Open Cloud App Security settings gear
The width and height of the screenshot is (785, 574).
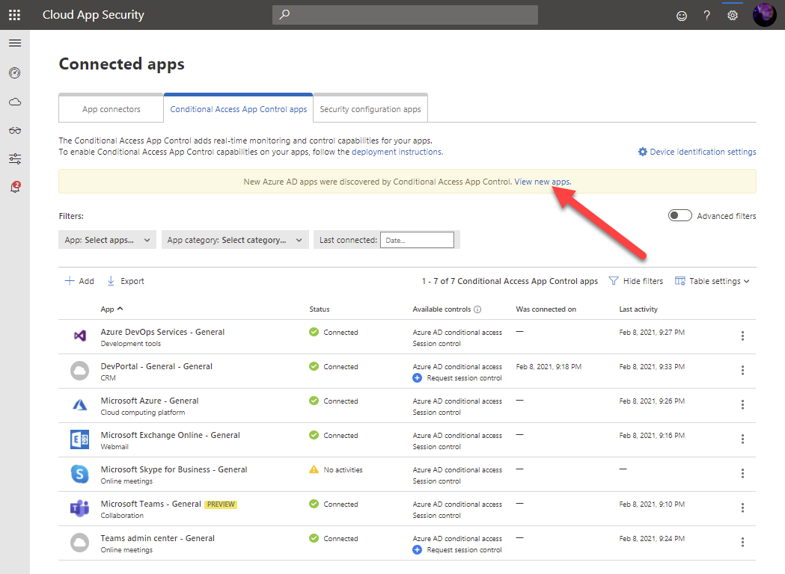[x=732, y=15]
